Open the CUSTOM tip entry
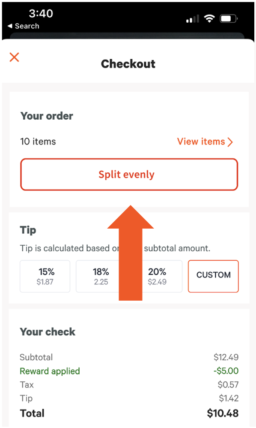Screen dimensions: 256x428 point(213,276)
